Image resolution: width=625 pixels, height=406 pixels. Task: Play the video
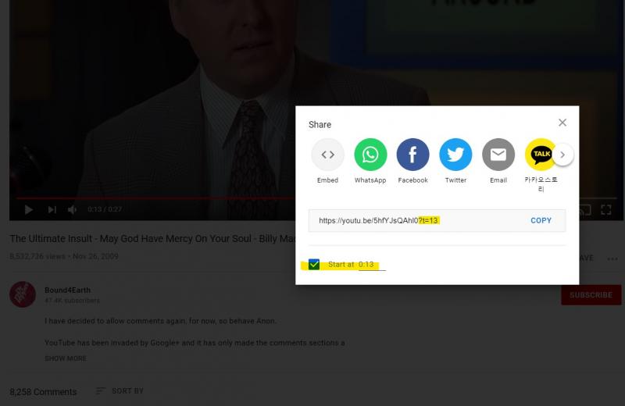pos(29,209)
